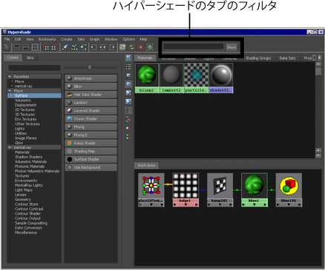Sort swatches by time icon
Screen dimensions: 325x270
click(x=128, y=128)
